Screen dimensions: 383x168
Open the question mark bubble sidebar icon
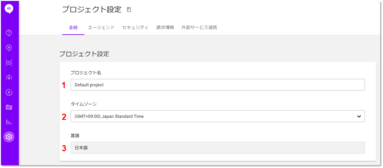(x=9, y=33)
